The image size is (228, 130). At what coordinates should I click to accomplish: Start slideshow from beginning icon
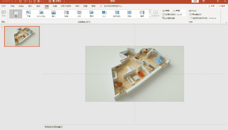pos(35,1)
